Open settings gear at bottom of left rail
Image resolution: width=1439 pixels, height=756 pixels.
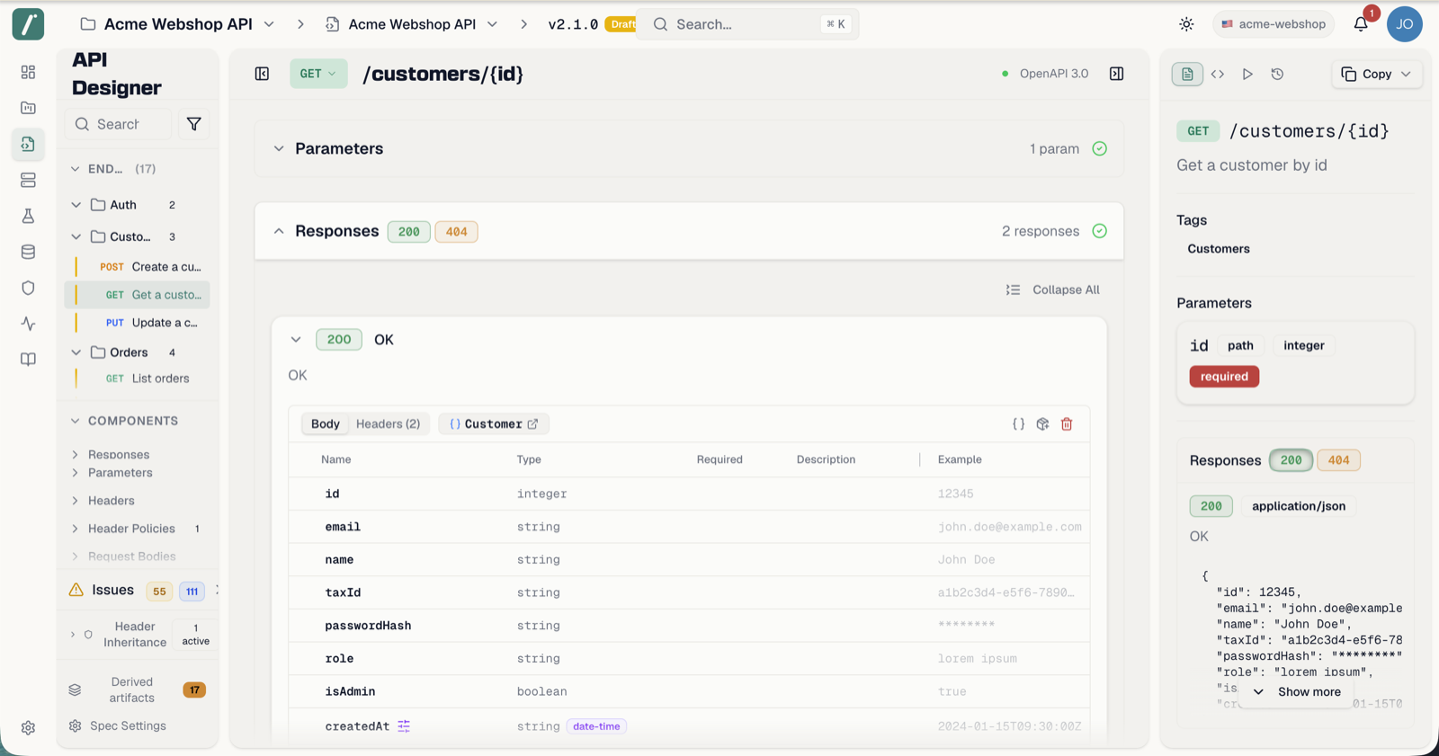[28, 728]
